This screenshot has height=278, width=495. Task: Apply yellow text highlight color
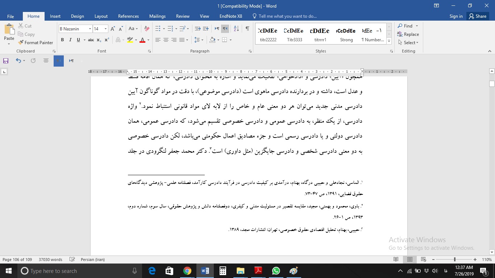(x=130, y=40)
